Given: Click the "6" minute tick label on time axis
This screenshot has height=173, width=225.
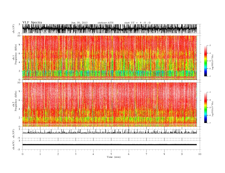Looking at the screenshot, I should pos(129,154).
